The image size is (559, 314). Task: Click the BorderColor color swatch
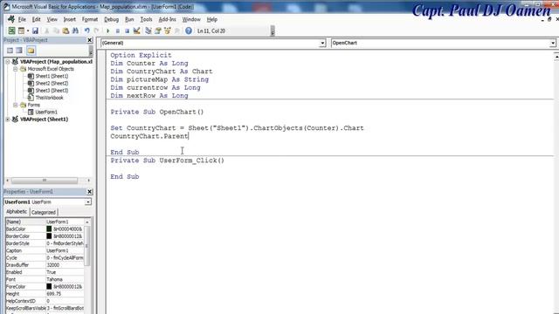[x=49, y=236]
